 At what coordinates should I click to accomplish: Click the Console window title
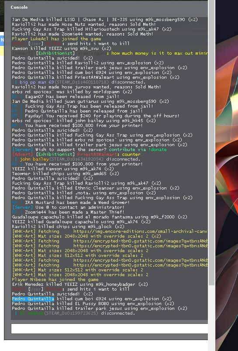click(19, 7)
